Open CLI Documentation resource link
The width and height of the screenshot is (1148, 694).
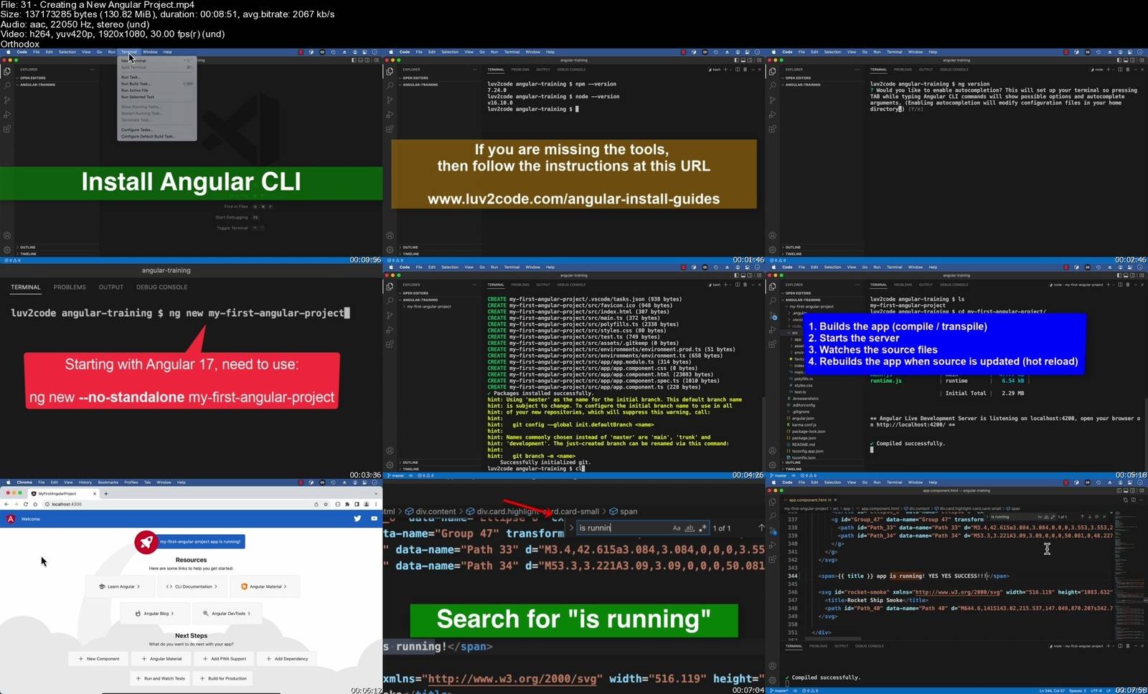[x=192, y=586]
